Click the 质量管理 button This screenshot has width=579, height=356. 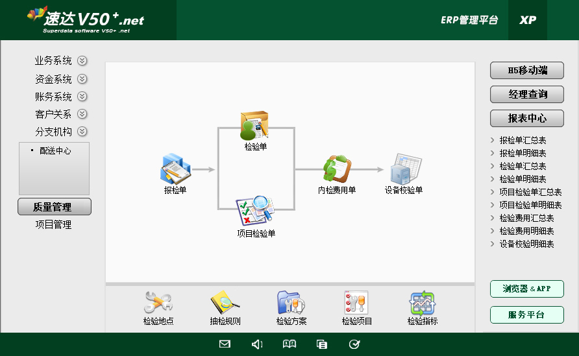pyautogui.click(x=55, y=207)
